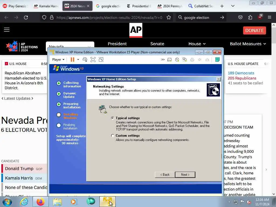Click the CD/DVD drive device icon
The width and height of the screenshot is (276, 207).
tap(177, 60)
